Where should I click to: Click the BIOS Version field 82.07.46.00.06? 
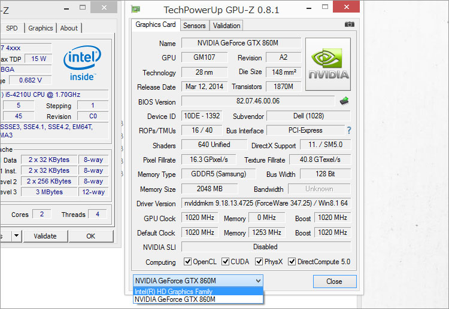258,101
